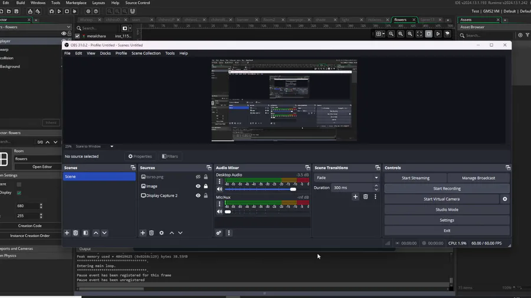The height and width of the screenshot is (298, 531).
Task: Unlock the Image source
Action: [x=205, y=186]
